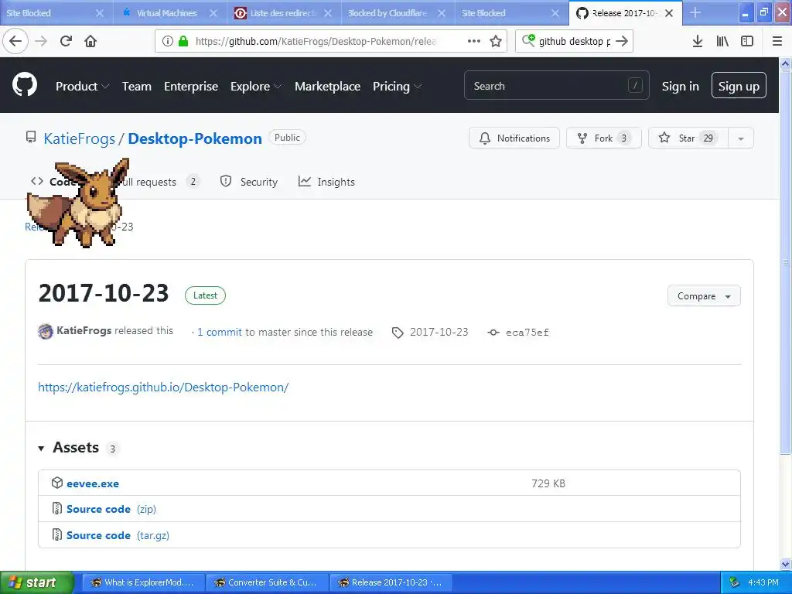Close the Release 2017-10 browser tab
Viewport: 792px width, 594px height.
click(669, 13)
